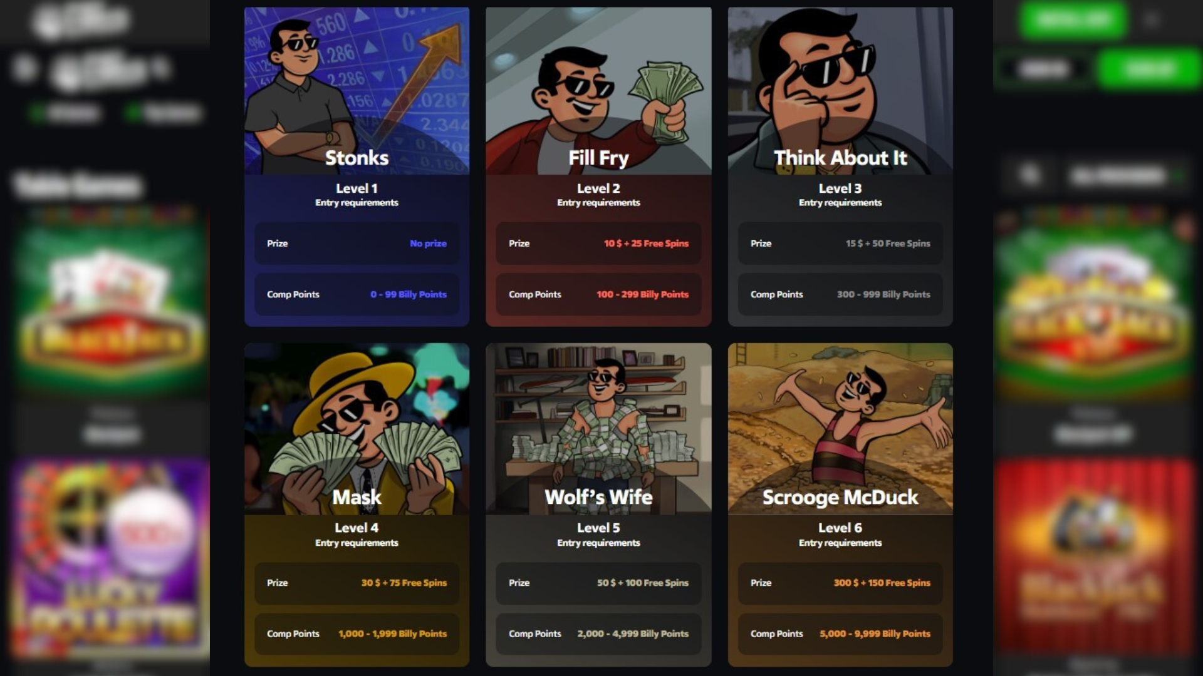Click '0 - 99 Billy Points' comp row
The width and height of the screenshot is (1203, 676).
coord(357,294)
